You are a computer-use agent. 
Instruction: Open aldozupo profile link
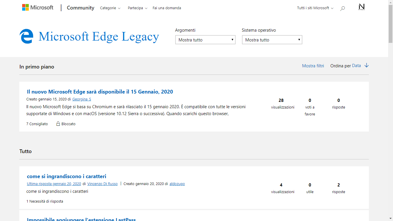(177, 184)
